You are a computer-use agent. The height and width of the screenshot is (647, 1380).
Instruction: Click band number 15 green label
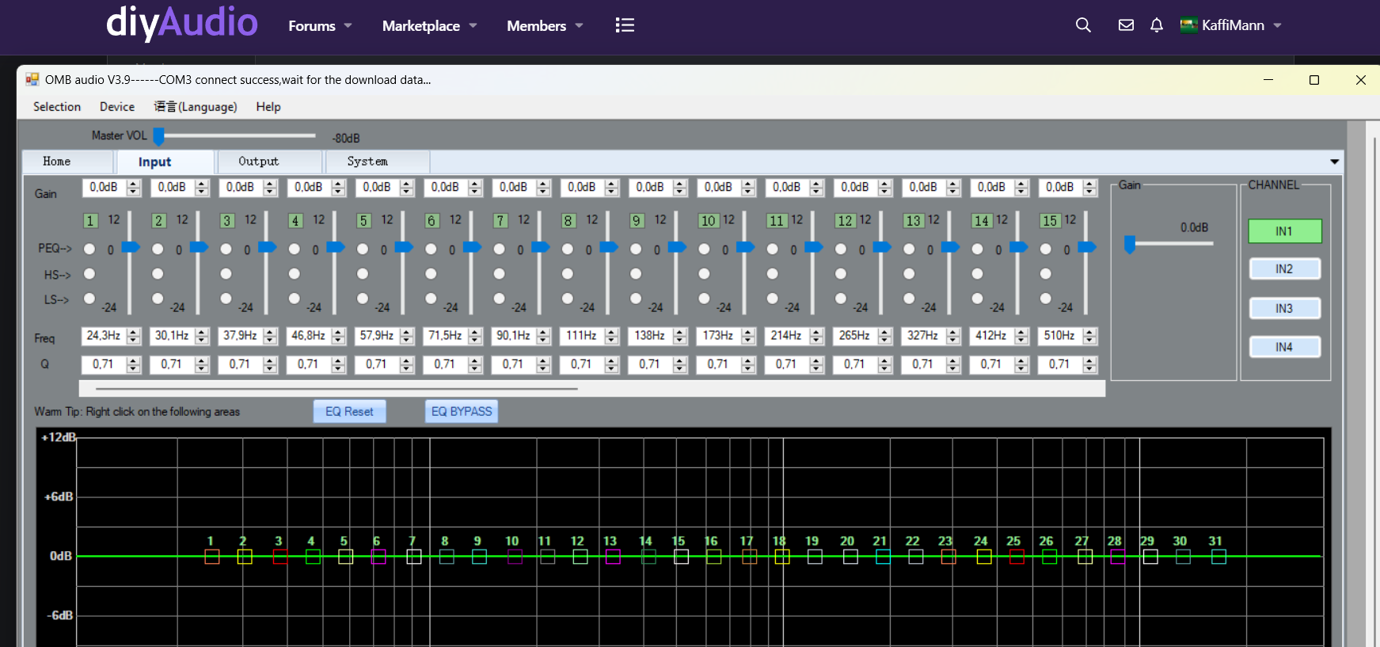[1050, 221]
